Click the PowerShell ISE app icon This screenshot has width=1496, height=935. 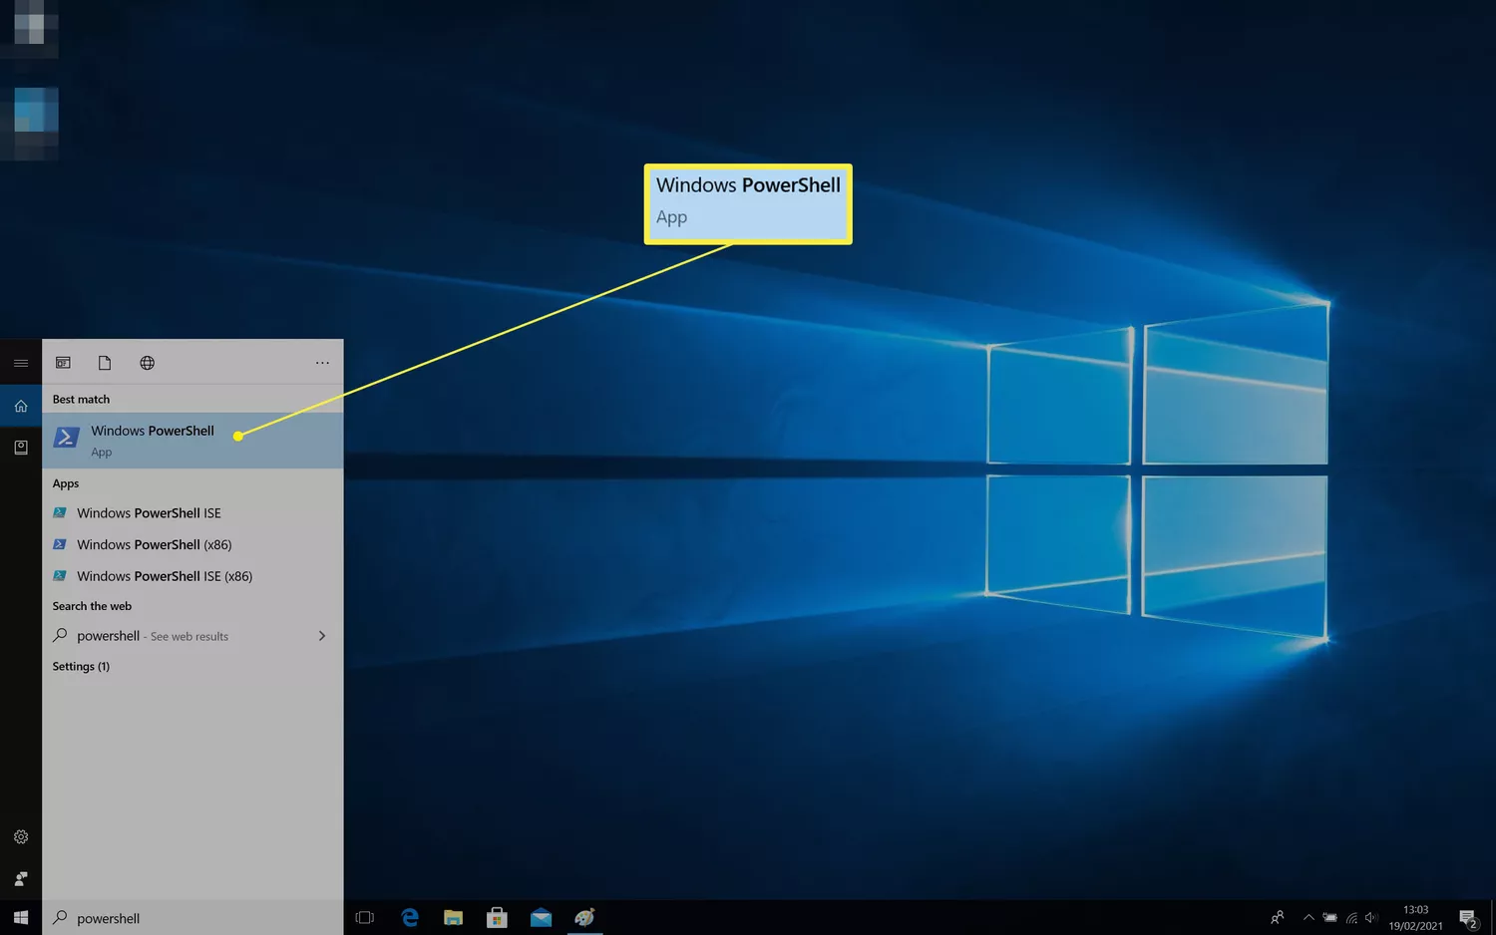60,513
